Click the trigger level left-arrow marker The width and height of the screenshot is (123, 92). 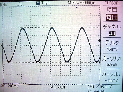[99, 41]
